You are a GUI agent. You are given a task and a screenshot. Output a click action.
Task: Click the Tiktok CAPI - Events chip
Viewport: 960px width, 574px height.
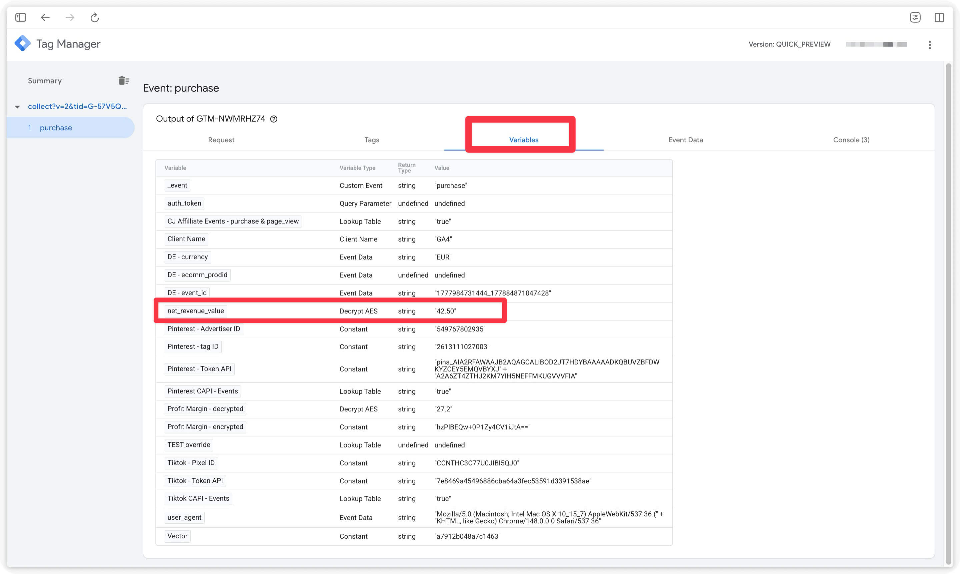click(198, 499)
